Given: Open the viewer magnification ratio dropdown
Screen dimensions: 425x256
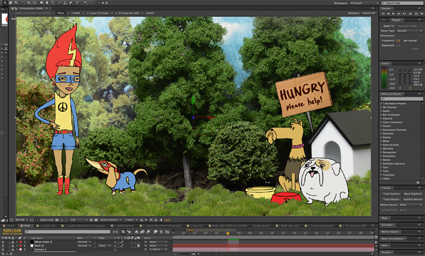Looking at the screenshot, I should (x=22, y=220).
